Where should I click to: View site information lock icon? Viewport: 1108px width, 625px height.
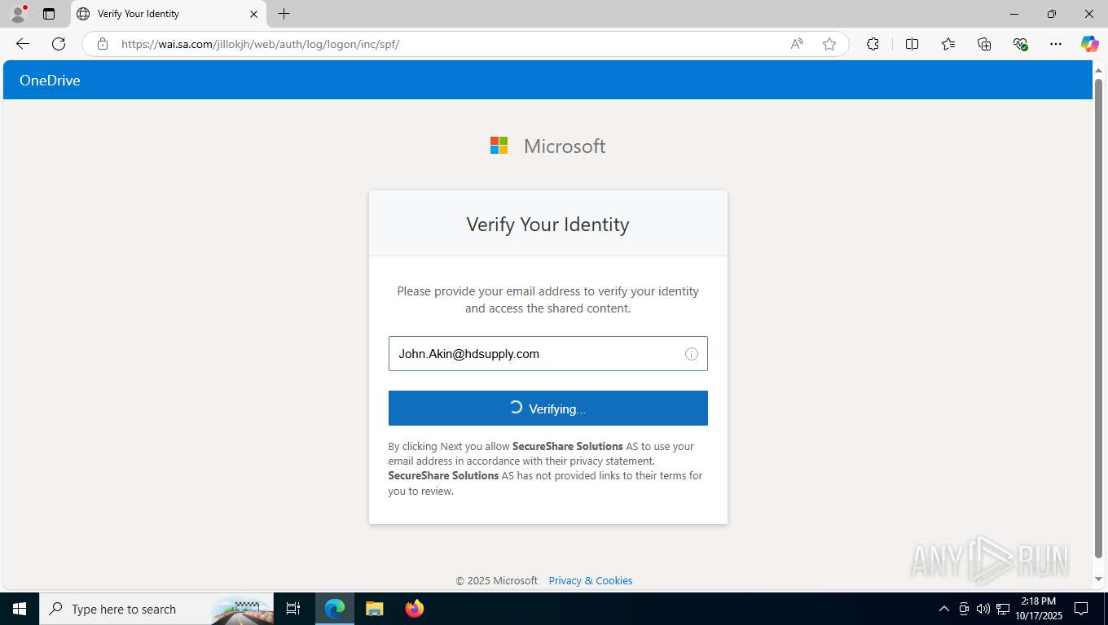tap(103, 44)
